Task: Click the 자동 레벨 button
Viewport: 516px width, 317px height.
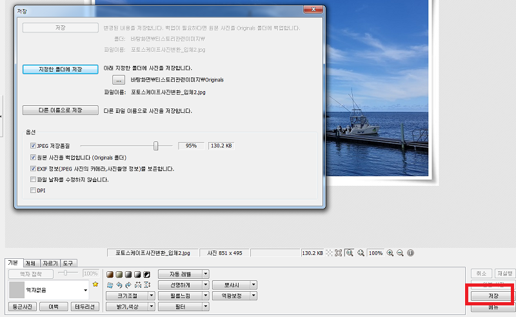Action: (181, 274)
